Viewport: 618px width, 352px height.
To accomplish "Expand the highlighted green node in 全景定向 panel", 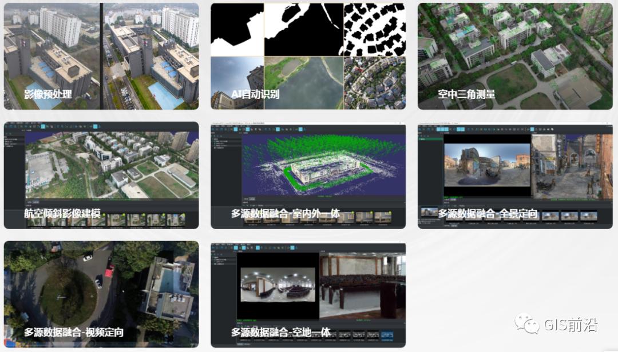I will pos(419,139).
